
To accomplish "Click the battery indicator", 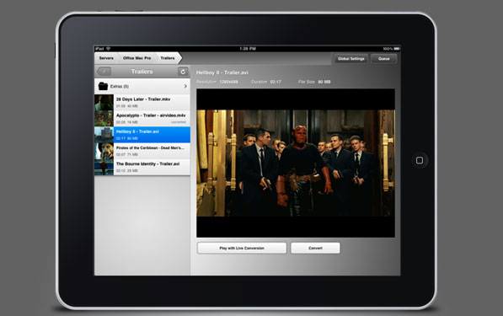I will (x=397, y=49).
